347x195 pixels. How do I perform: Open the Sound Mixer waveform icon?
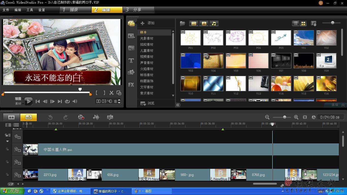[96, 117]
